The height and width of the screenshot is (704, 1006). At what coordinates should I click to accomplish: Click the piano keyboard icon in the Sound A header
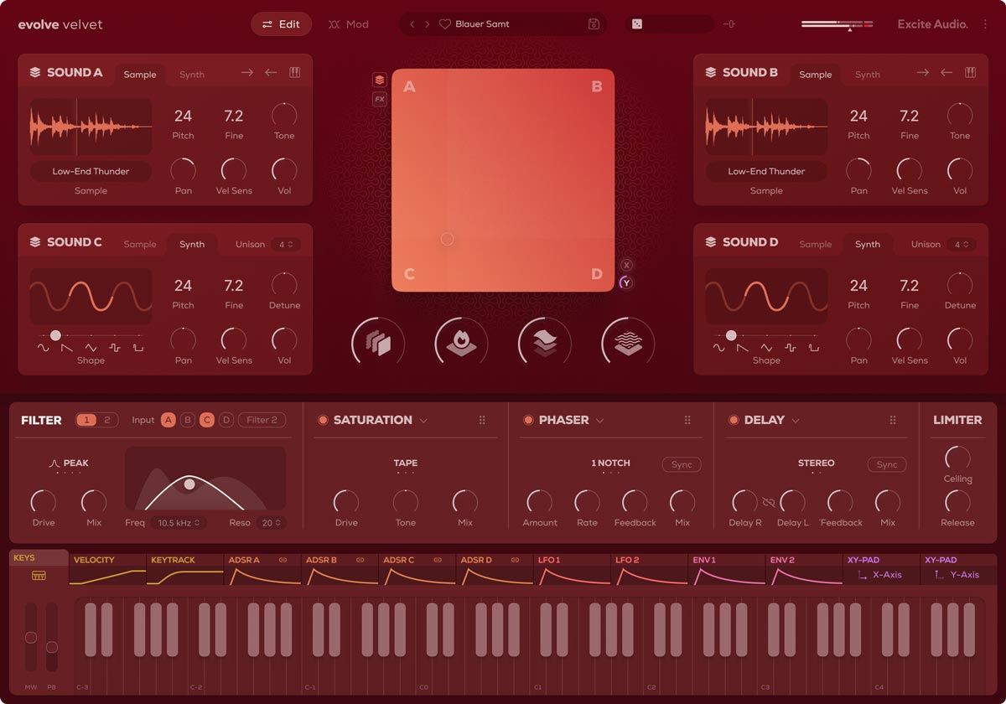pos(294,73)
